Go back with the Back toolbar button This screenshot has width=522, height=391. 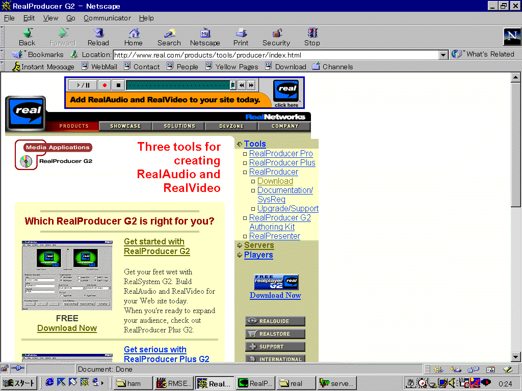27,37
